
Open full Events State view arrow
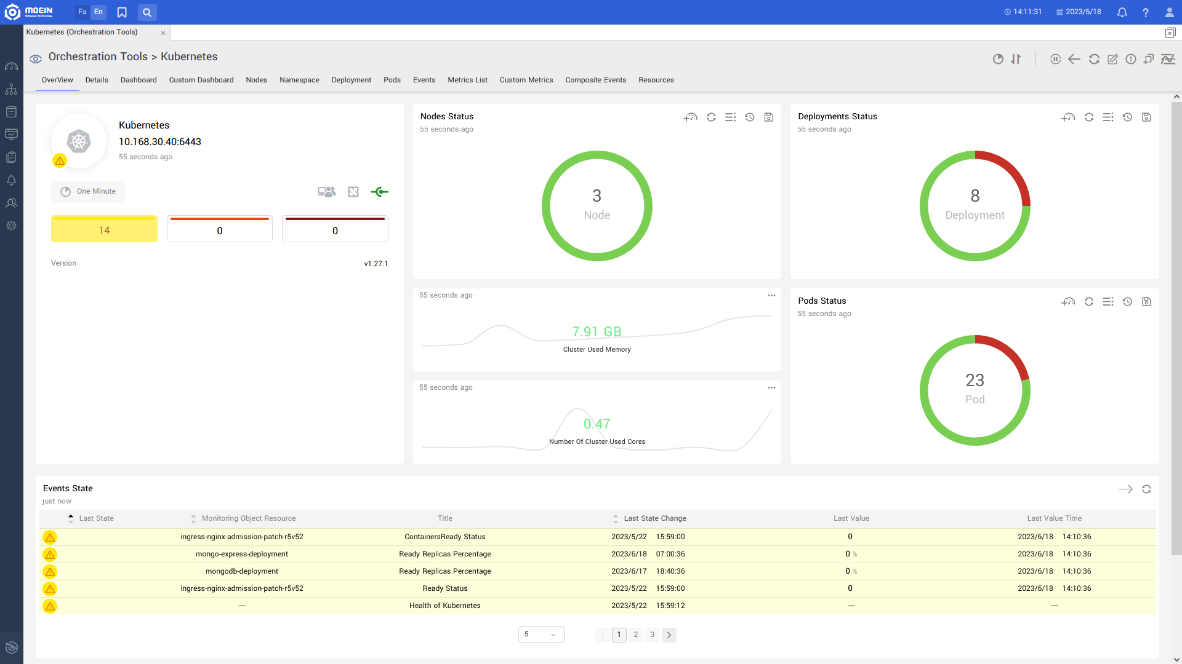[1125, 489]
